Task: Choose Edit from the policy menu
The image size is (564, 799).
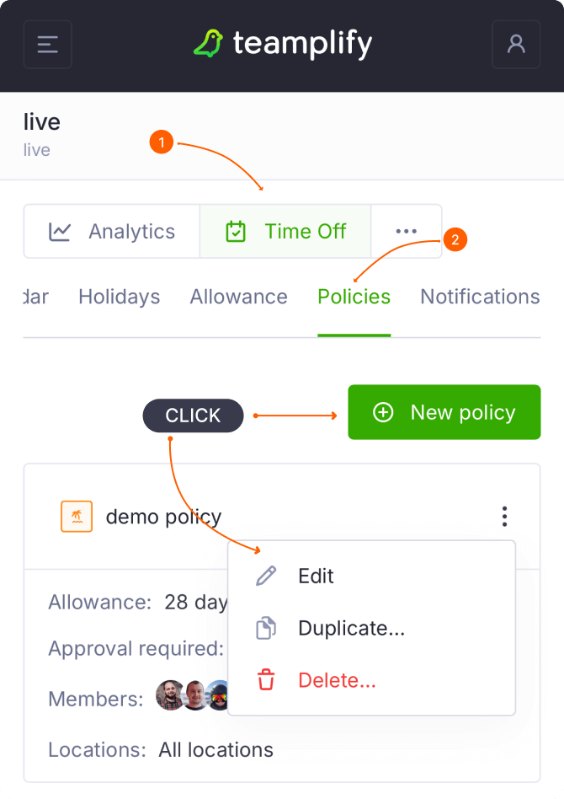Action: click(x=316, y=576)
